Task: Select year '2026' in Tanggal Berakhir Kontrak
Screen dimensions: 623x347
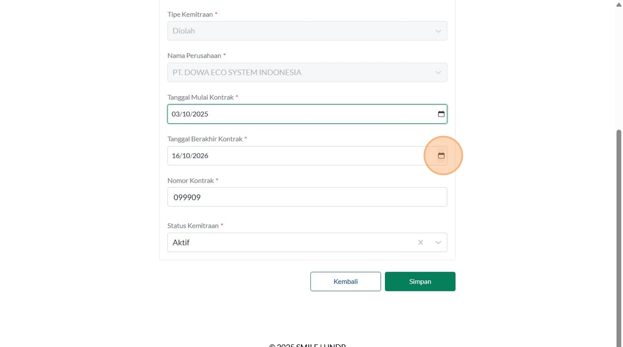Action: [x=200, y=156]
